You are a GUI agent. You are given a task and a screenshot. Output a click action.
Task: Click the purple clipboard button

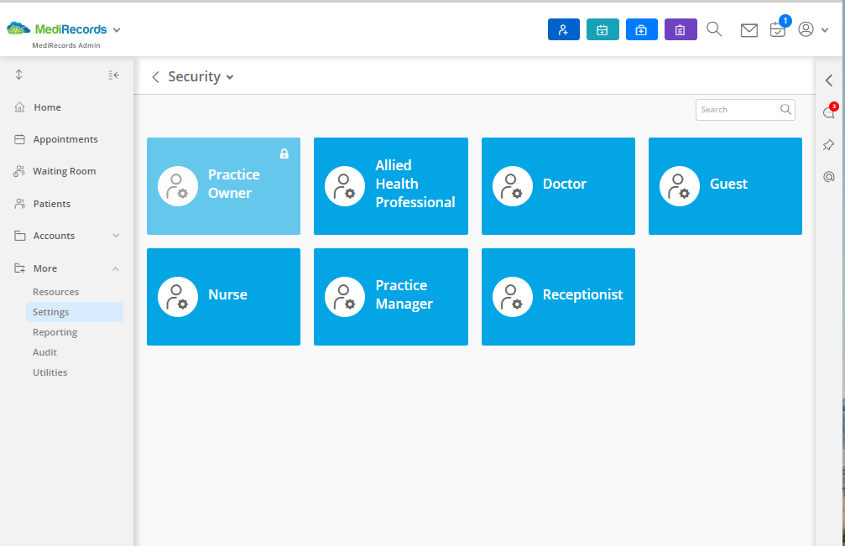[681, 29]
